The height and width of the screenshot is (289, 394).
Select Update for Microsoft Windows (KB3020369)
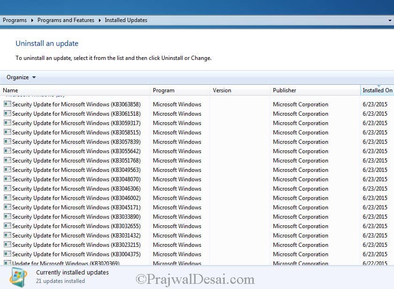pyautogui.click(x=66, y=263)
